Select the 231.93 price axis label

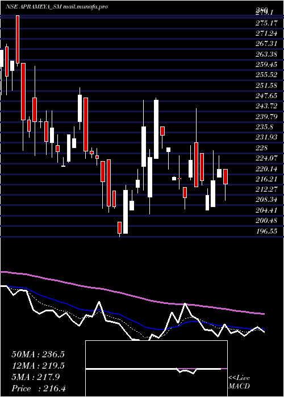[x=267, y=137]
